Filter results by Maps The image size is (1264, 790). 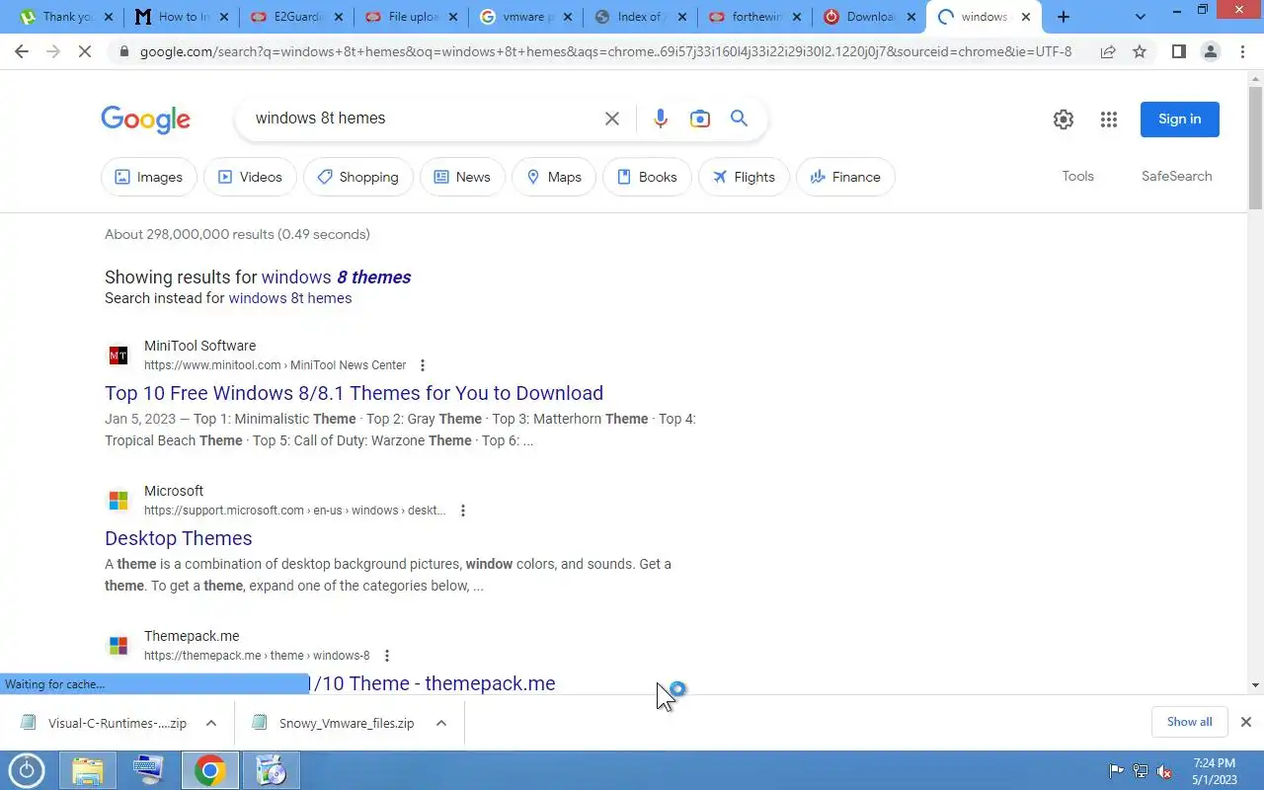(554, 177)
